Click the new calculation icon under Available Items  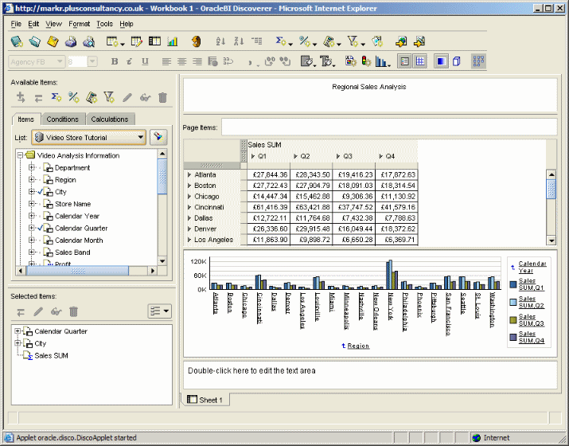pos(57,97)
